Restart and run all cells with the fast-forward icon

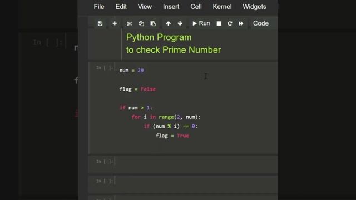click(x=241, y=23)
